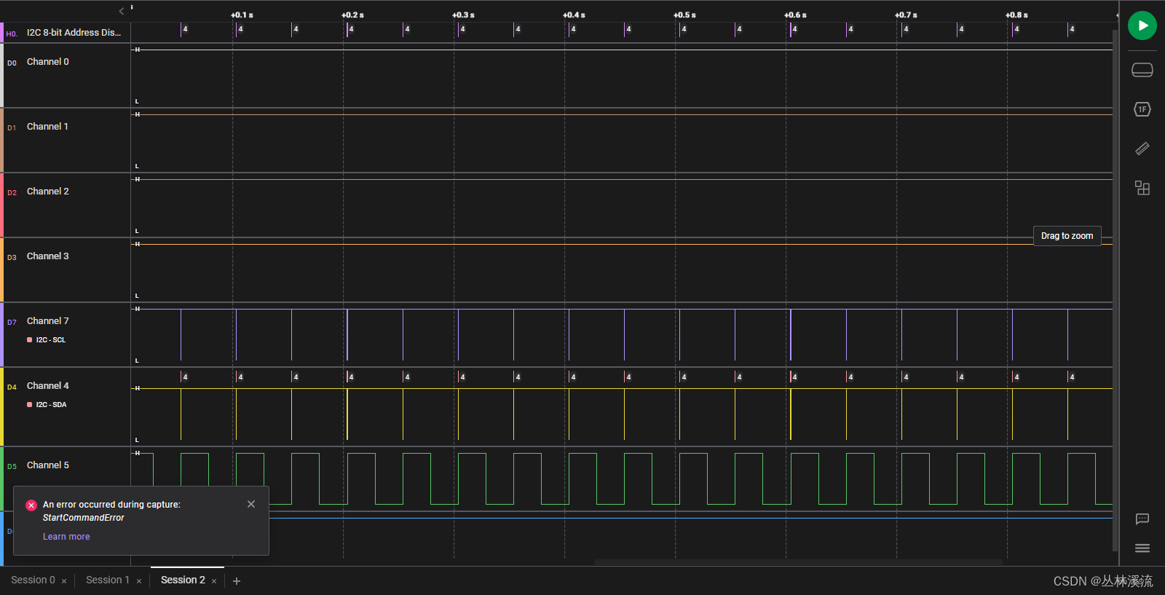Click the D4 channel badge

[x=12, y=387]
